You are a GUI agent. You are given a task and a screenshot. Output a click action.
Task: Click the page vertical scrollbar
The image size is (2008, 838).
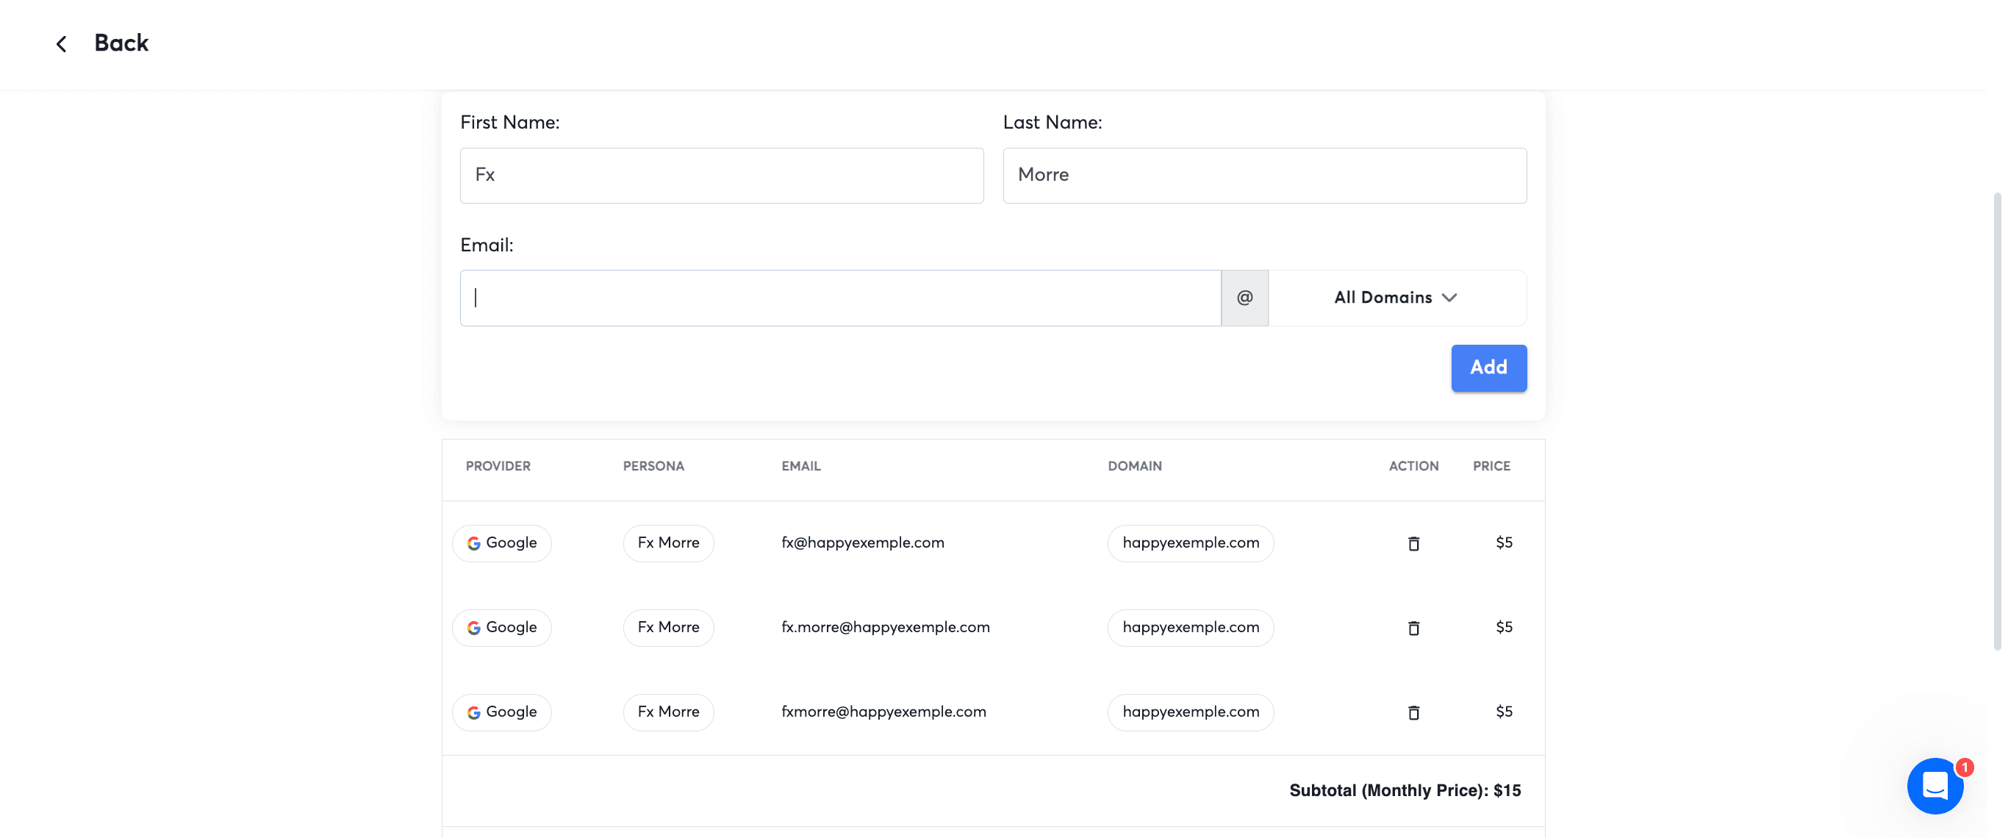point(1997,421)
